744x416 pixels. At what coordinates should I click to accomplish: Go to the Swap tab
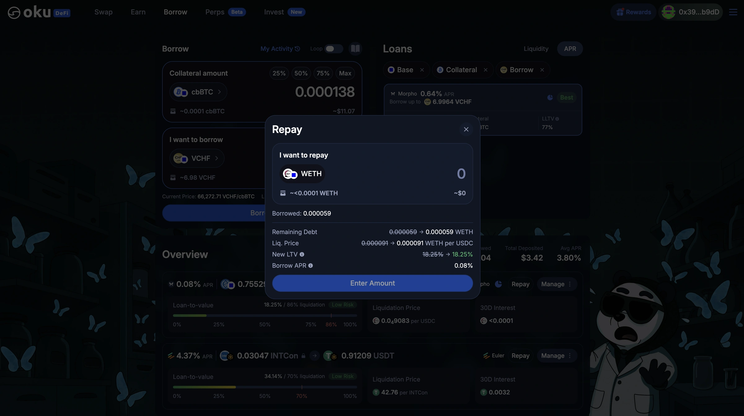pos(104,12)
